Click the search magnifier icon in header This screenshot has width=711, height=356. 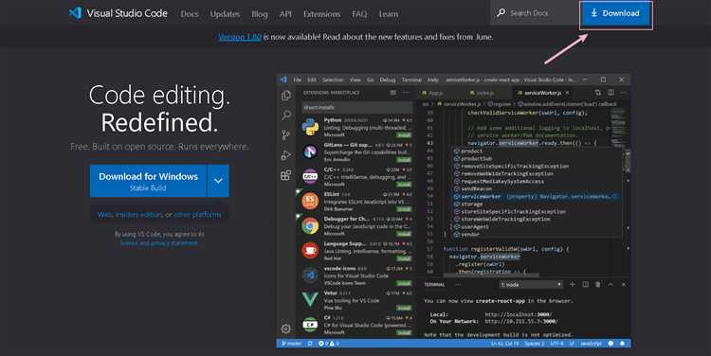click(501, 13)
